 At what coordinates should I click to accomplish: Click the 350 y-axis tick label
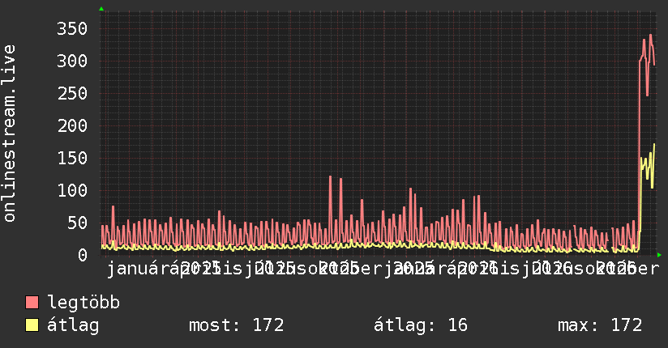click(72, 28)
